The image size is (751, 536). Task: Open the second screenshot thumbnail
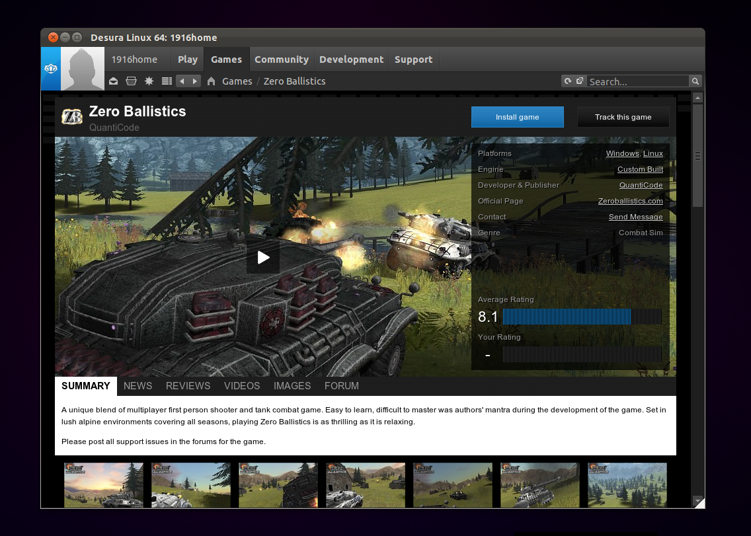190,484
